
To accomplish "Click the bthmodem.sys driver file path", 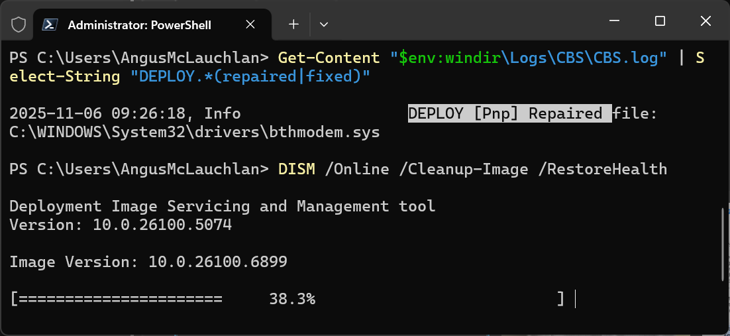I will (x=195, y=132).
